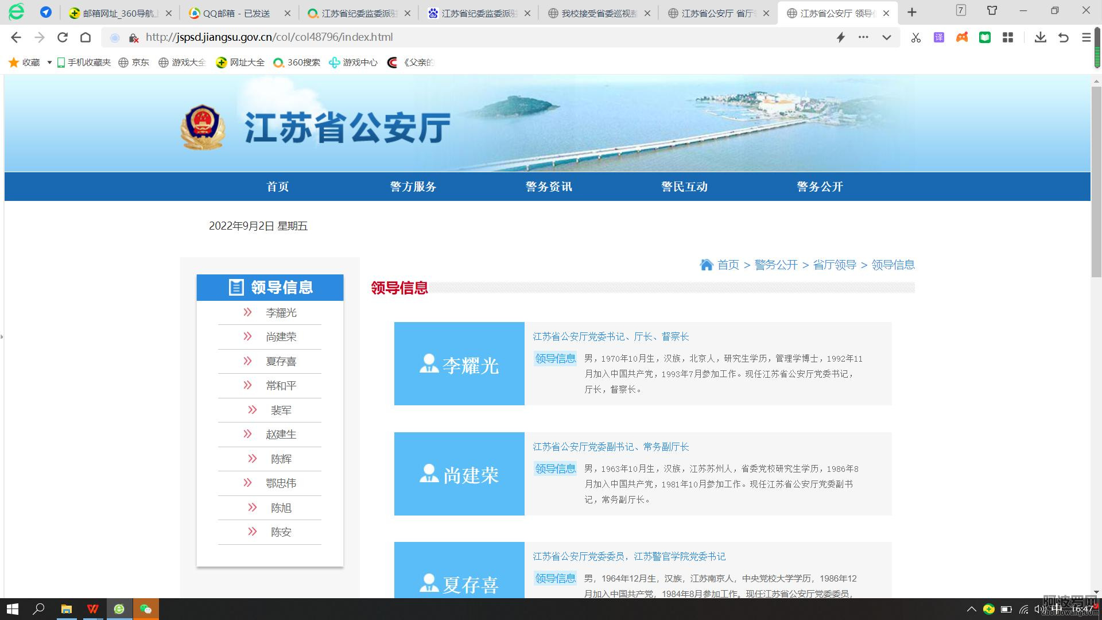Open 警务公开 navigation menu

[820, 187]
